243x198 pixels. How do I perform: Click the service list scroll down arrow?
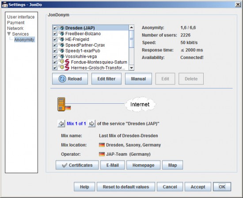[x=131, y=68]
